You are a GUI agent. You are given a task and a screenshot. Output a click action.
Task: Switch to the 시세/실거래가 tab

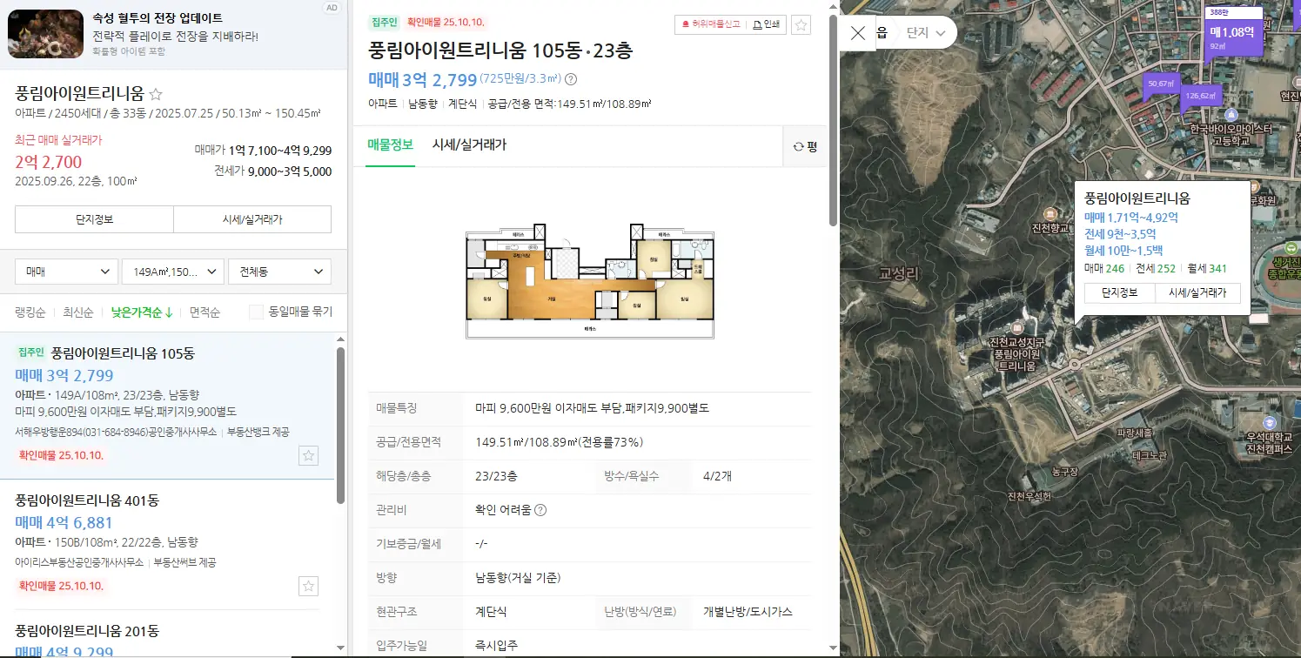click(469, 144)
